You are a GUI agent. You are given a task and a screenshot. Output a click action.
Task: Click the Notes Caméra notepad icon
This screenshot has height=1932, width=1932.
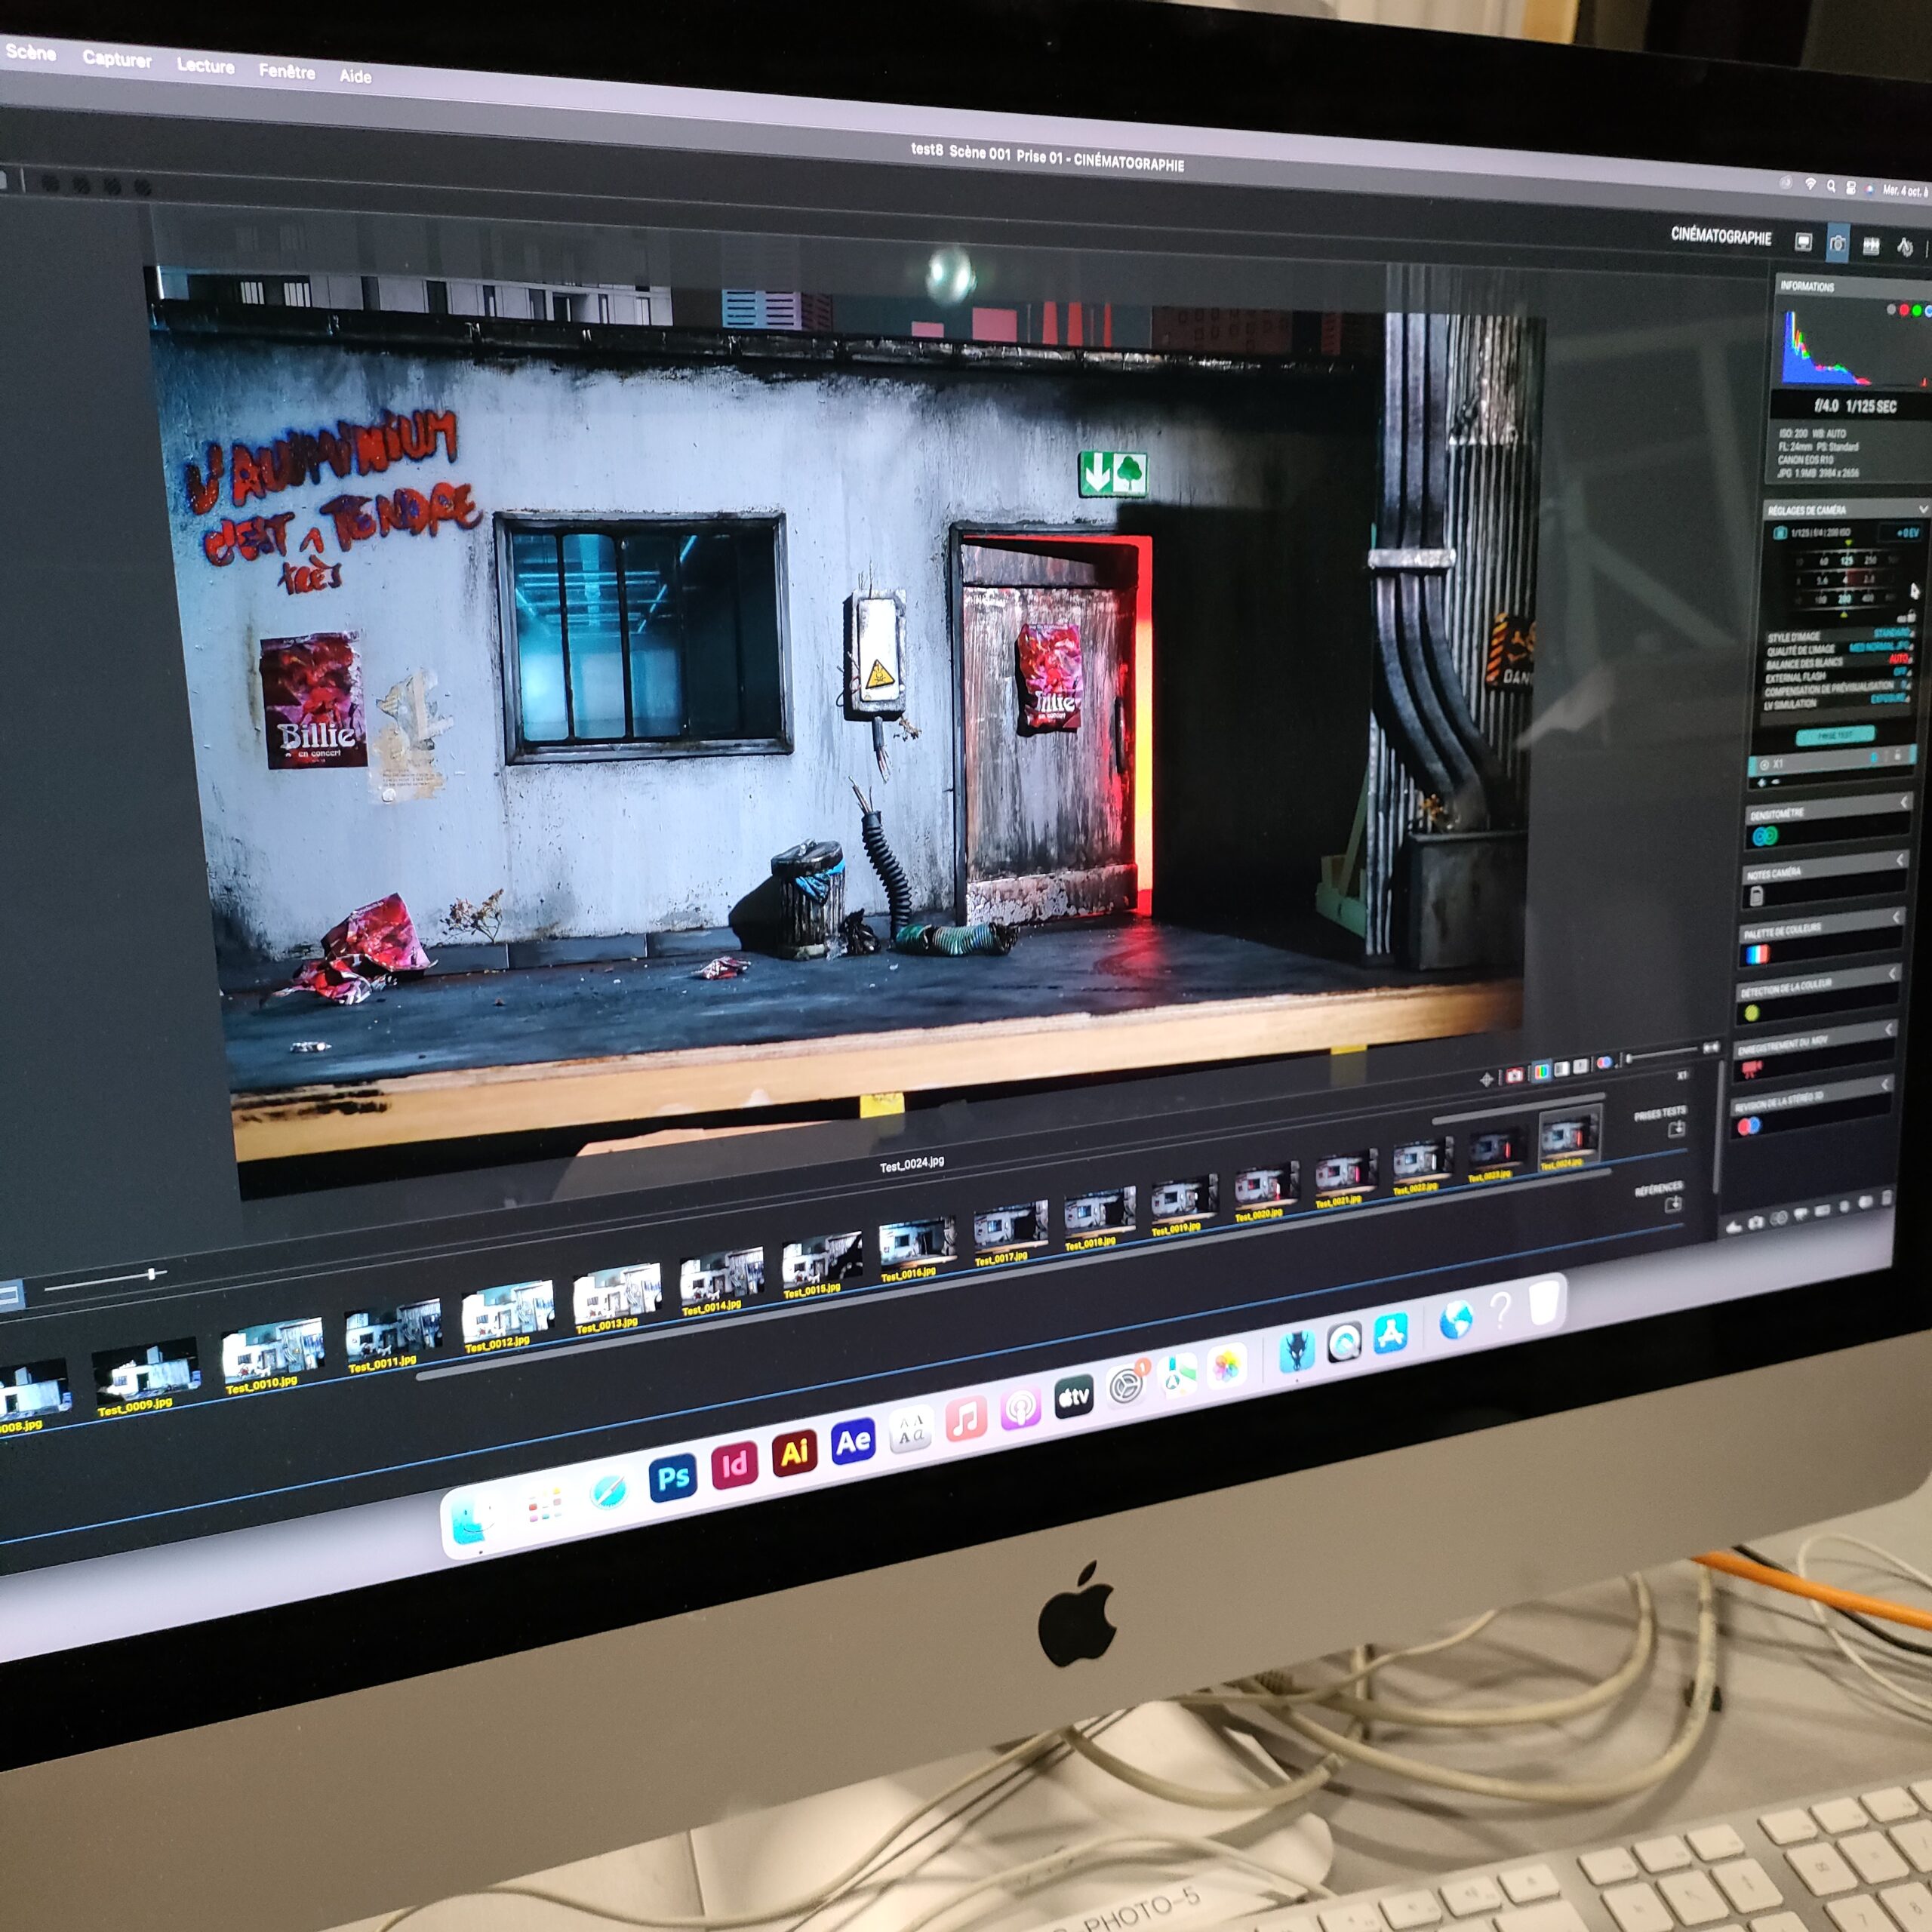[x=1757, y=897]
